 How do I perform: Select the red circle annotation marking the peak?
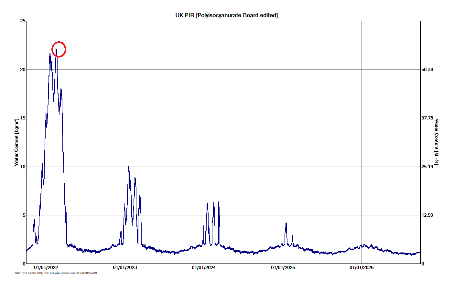[59, 49]
